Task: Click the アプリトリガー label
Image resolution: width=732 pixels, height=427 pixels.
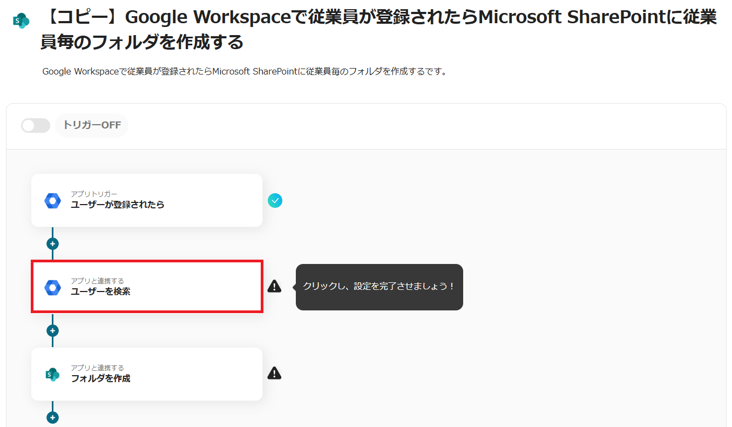Action: 94,194
